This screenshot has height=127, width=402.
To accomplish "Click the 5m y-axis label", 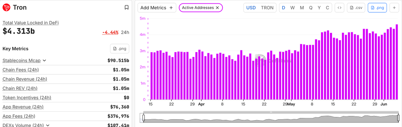I will click(x=142, y=19).
